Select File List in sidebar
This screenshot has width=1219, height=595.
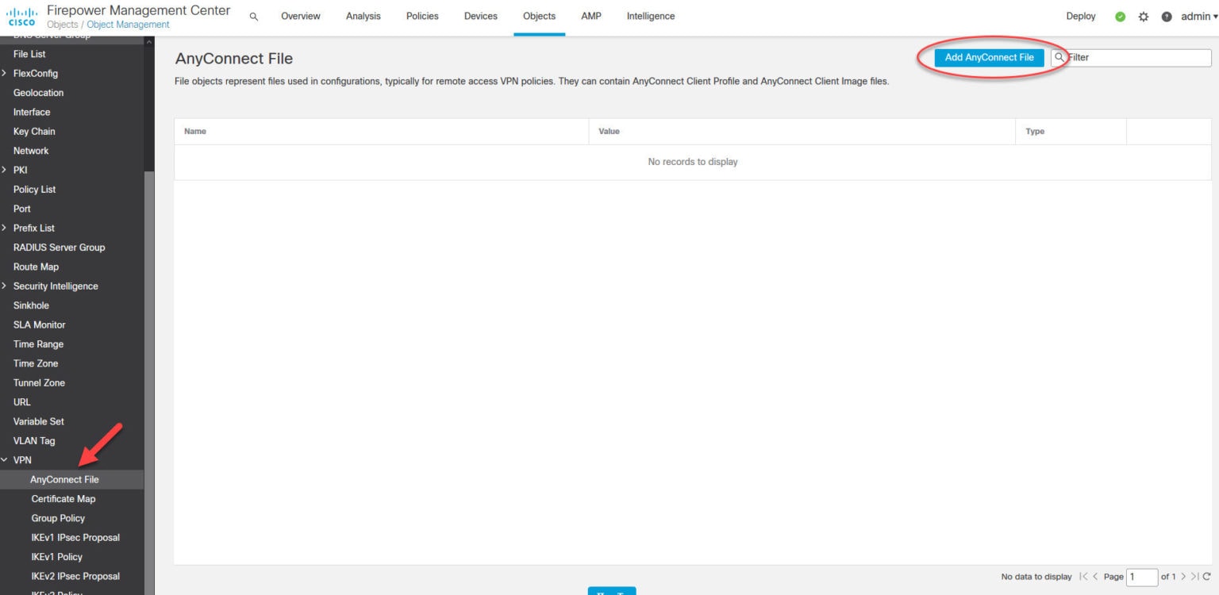(x=29, y=54)
